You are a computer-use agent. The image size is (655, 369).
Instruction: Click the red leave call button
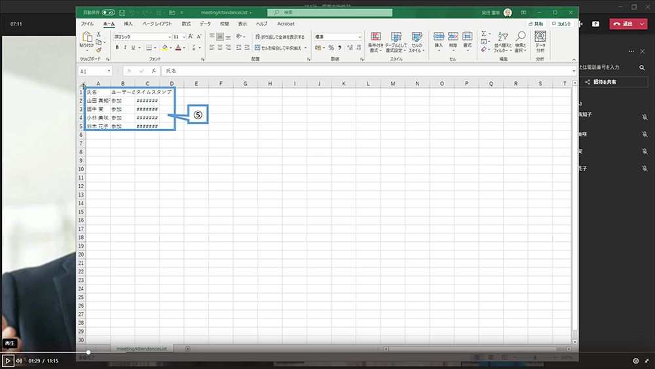[x=624, y=24]
